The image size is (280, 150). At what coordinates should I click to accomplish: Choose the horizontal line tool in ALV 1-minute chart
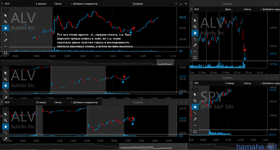tap(6, 46)
